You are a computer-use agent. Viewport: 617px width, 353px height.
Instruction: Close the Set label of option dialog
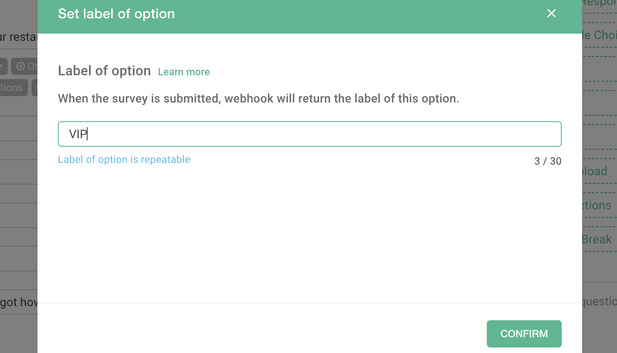pos(551,13)
